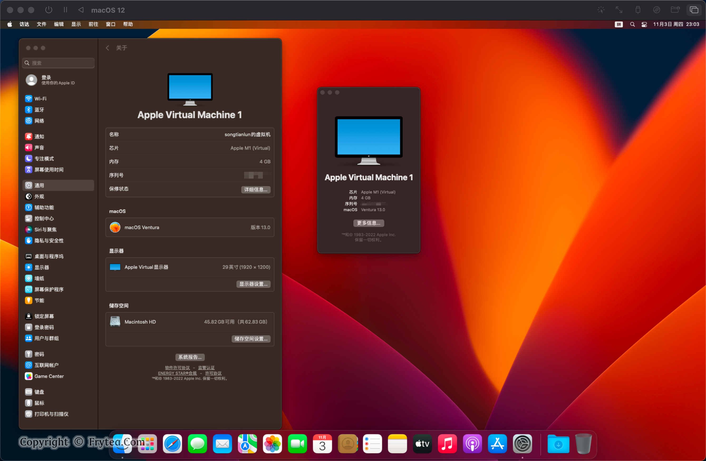Open Wi-Fi settings in sidebar
Viewport: 706px width, 461px height.
click(40, 99)
